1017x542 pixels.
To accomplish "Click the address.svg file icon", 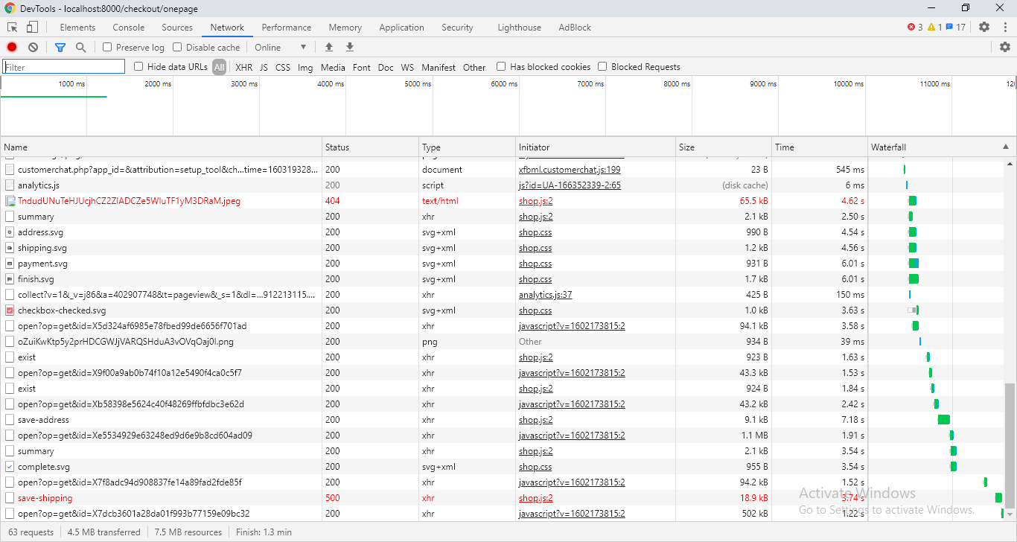I will (x=10, y=232).
